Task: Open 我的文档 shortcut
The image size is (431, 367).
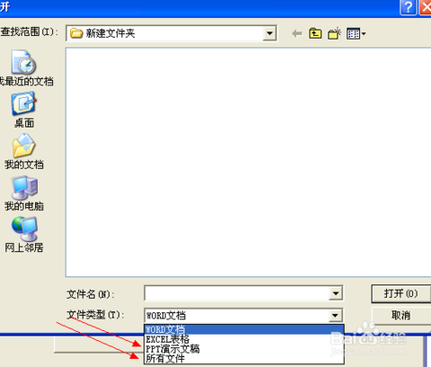Action: 24,152
